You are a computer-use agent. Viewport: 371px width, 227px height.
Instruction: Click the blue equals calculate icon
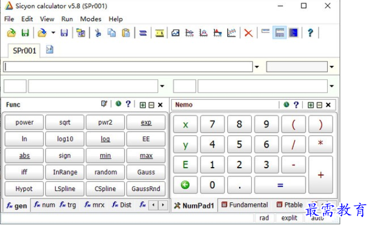[143, 33]
